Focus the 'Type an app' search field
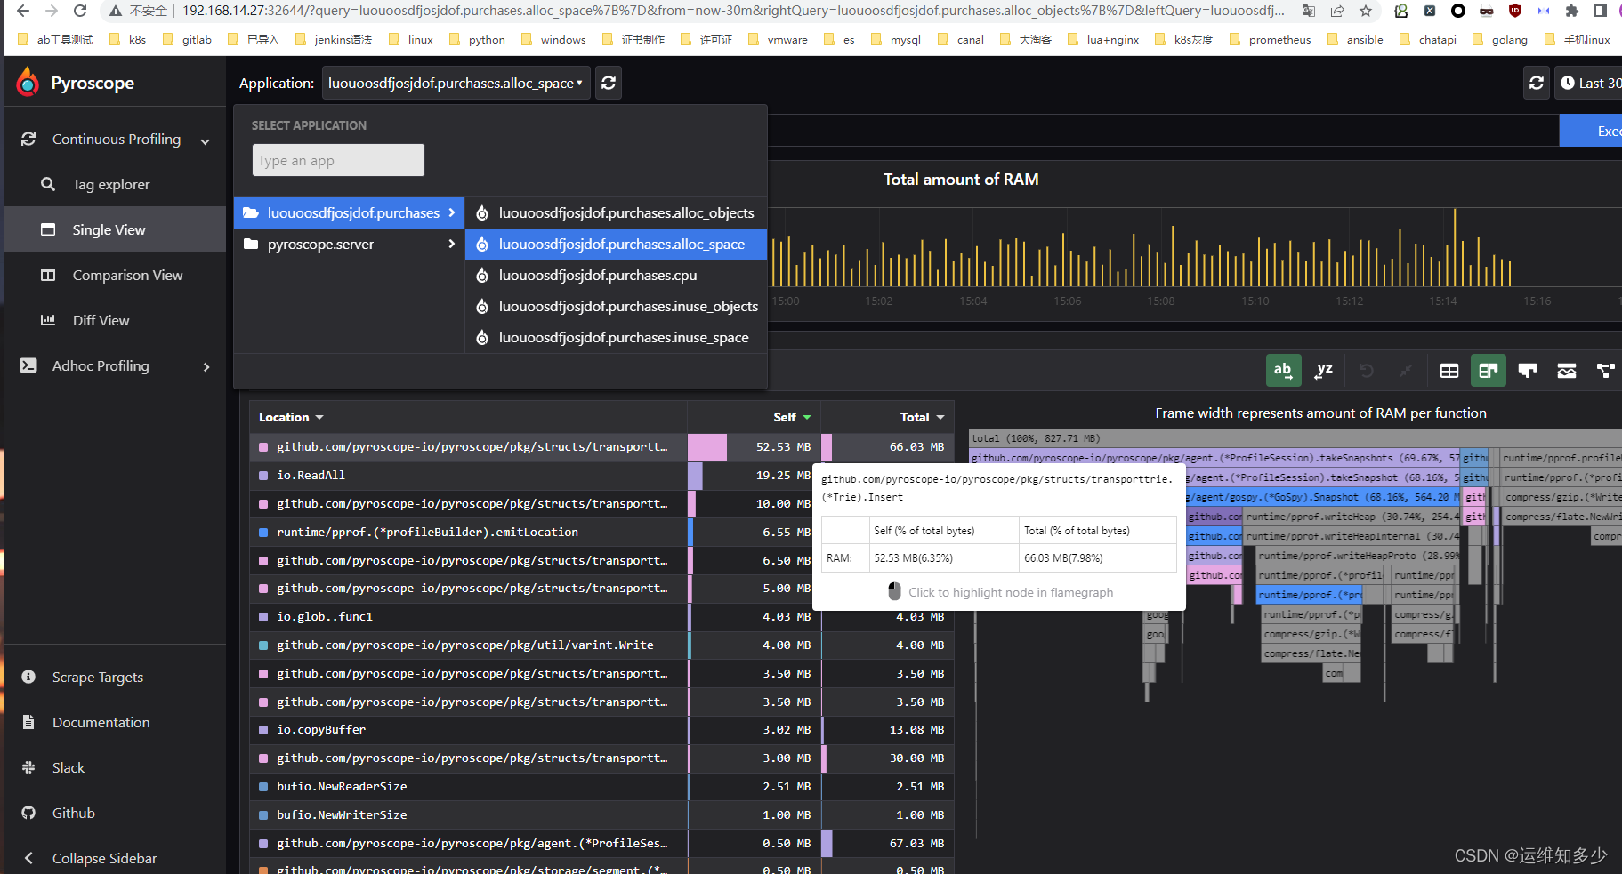The image size is (1622, 874). (338, 160)
